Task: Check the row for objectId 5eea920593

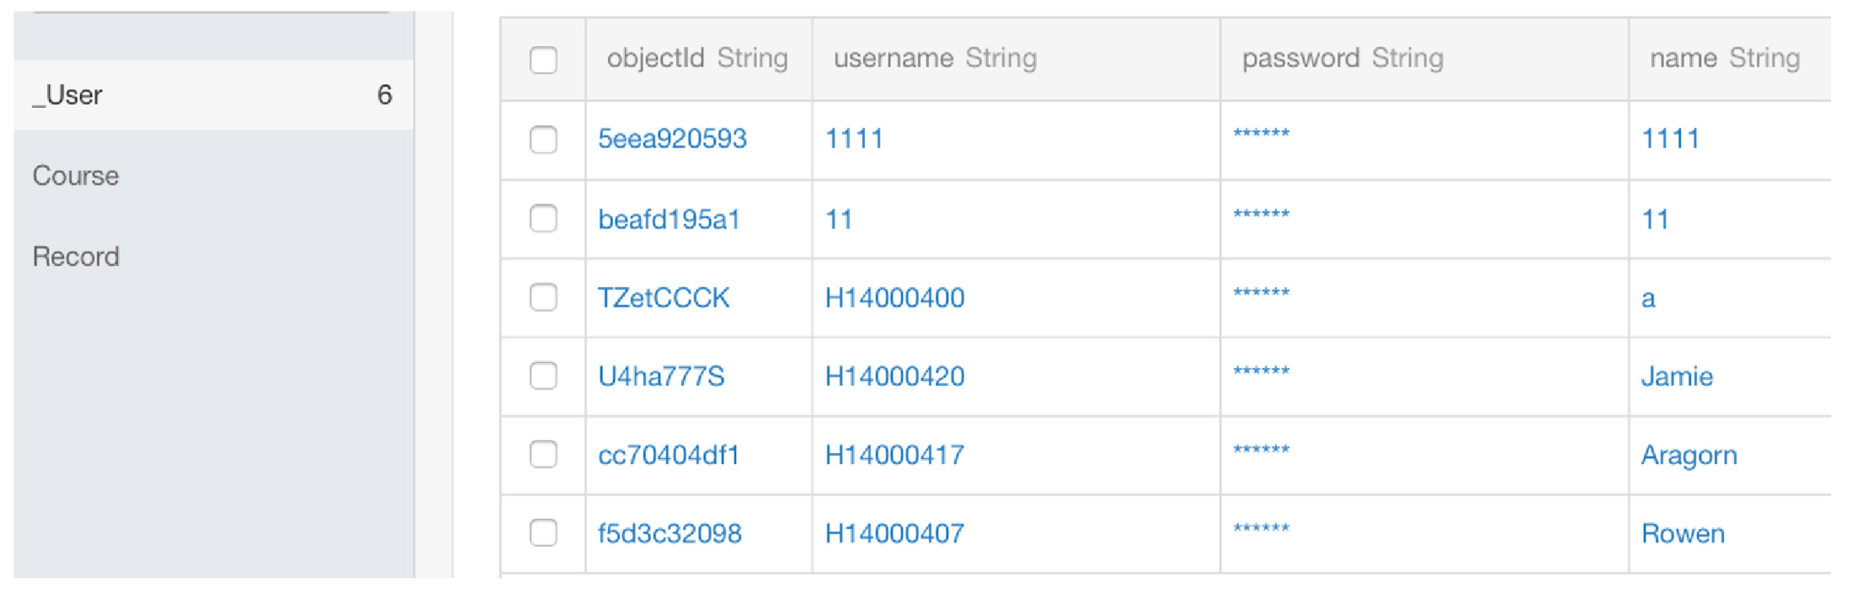Action: pos(543,139)
